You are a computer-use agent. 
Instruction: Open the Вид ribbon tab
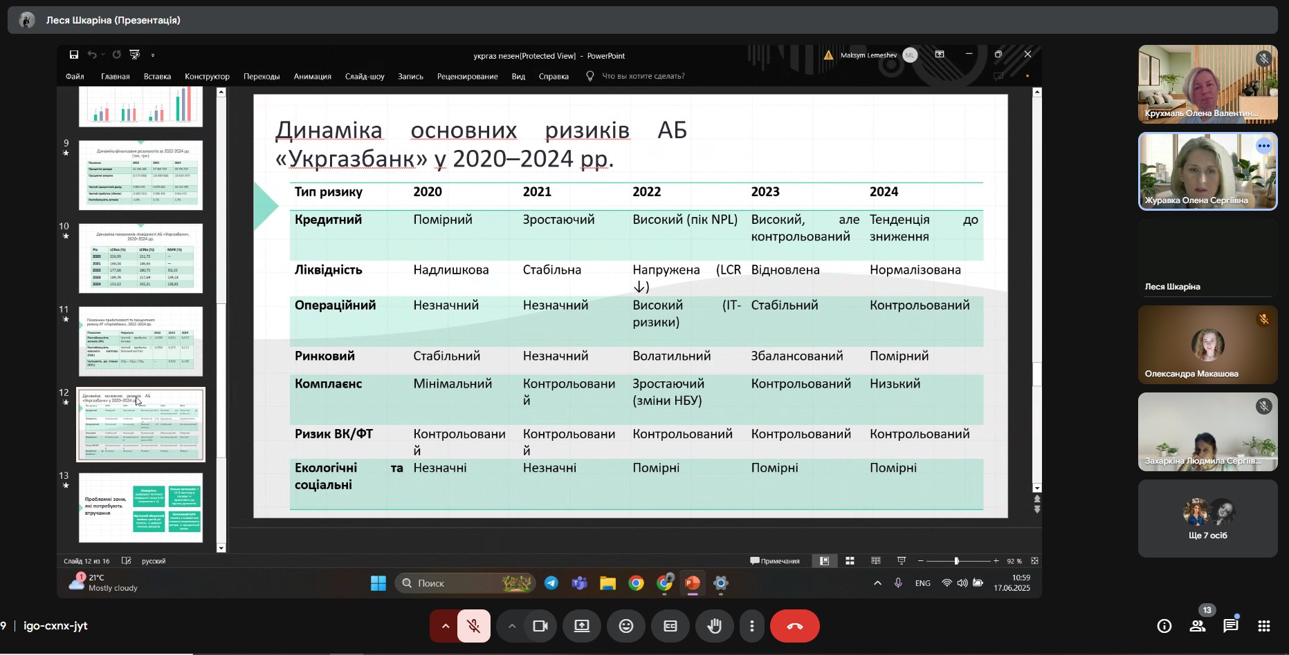[518, 76]
